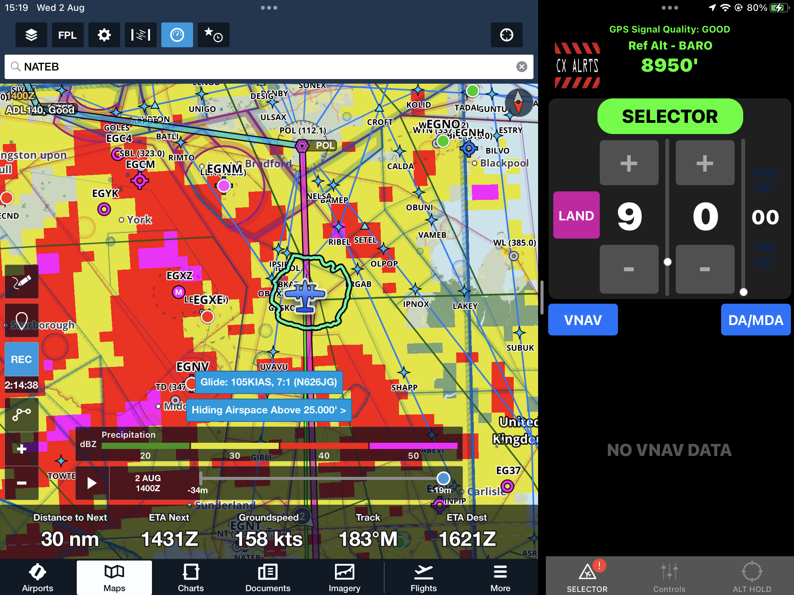Image resolution: width=794 pixels, height=595 pixels.
Task: Select the POL VOR waypoint label
Action: click(325, 146)
